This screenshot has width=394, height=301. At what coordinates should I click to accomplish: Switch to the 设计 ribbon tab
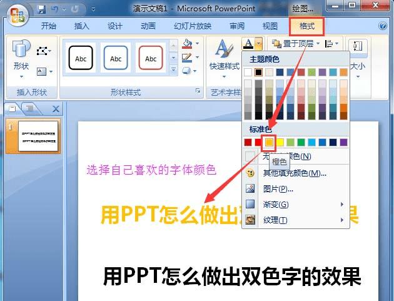click(x=115, y=26)
